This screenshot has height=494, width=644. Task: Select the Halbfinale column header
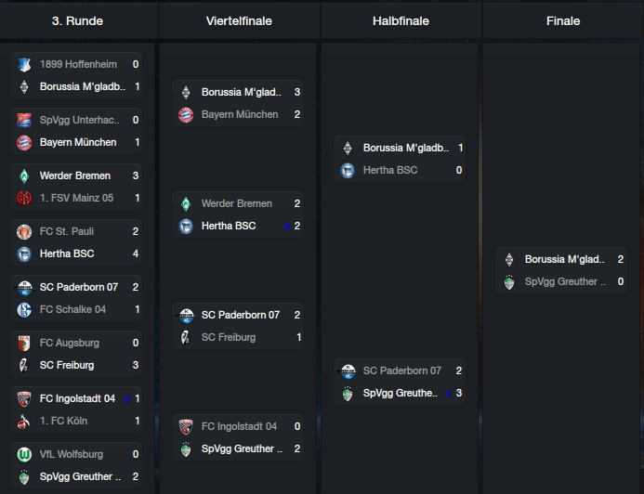click(x=401, y=21)
